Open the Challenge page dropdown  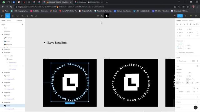pos(20,21)
